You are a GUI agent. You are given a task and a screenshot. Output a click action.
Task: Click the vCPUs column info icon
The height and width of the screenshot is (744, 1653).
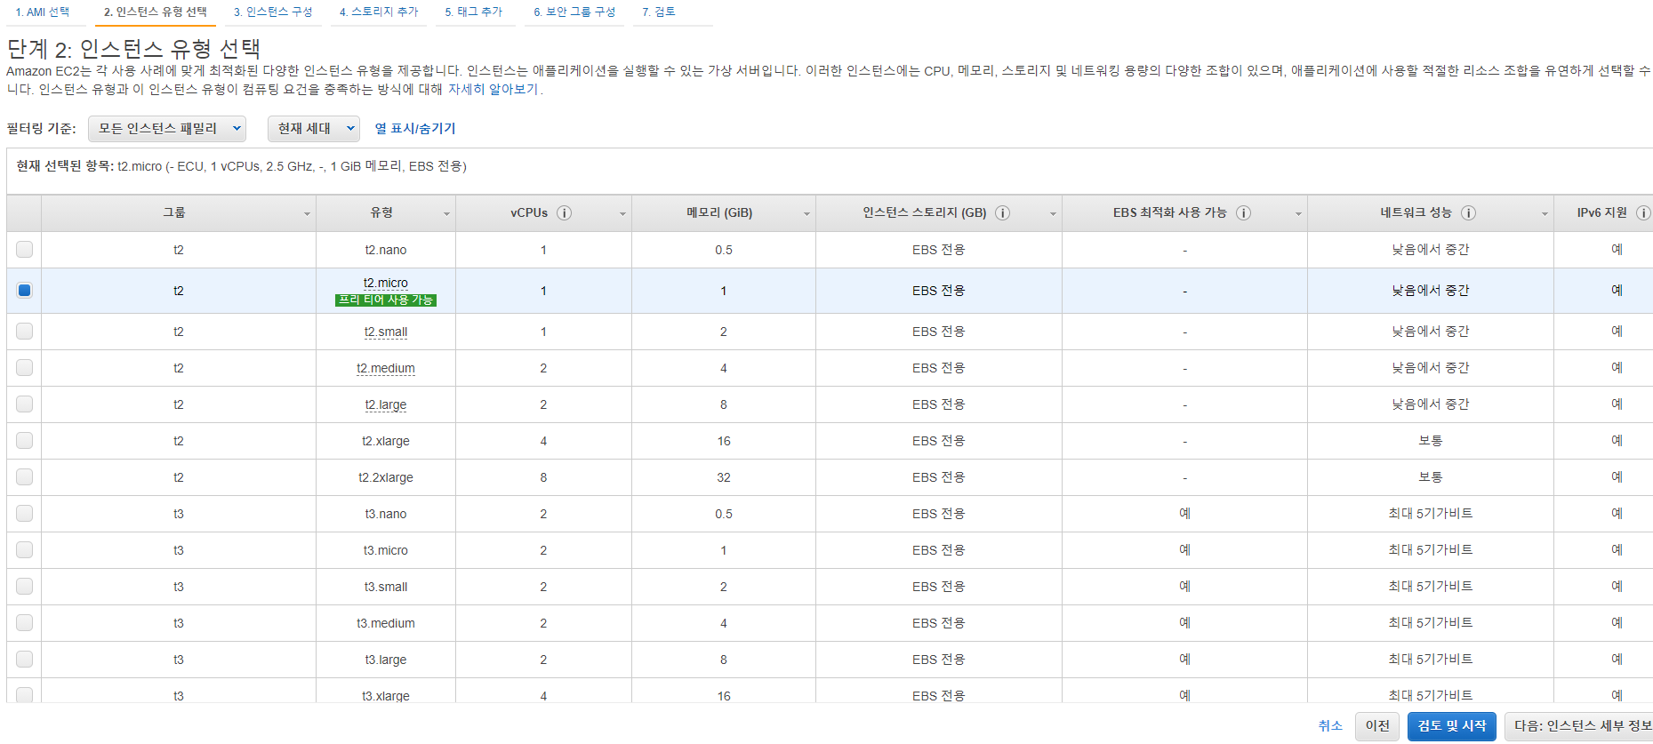click(564, 212)
